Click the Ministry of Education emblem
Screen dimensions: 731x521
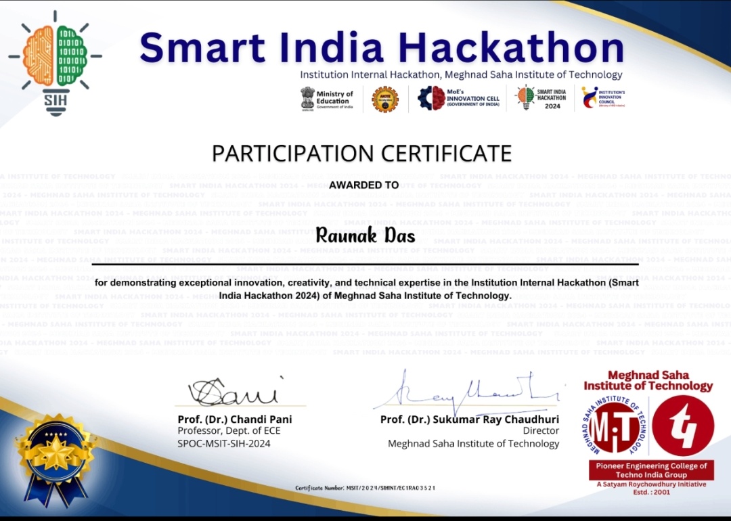click(x=308, y=98)
